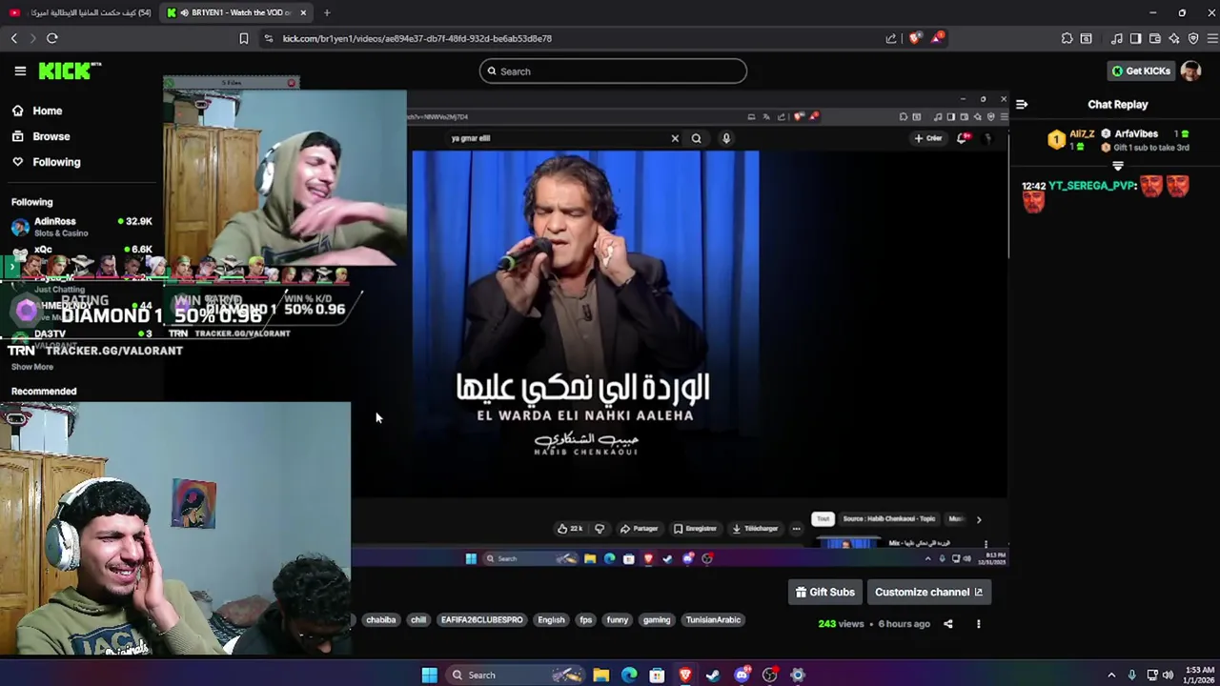Open File Explorer from taskbar

tap(600, 675)
